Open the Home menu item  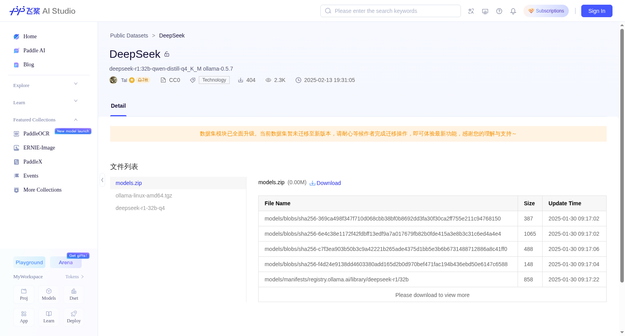[30, 37]
